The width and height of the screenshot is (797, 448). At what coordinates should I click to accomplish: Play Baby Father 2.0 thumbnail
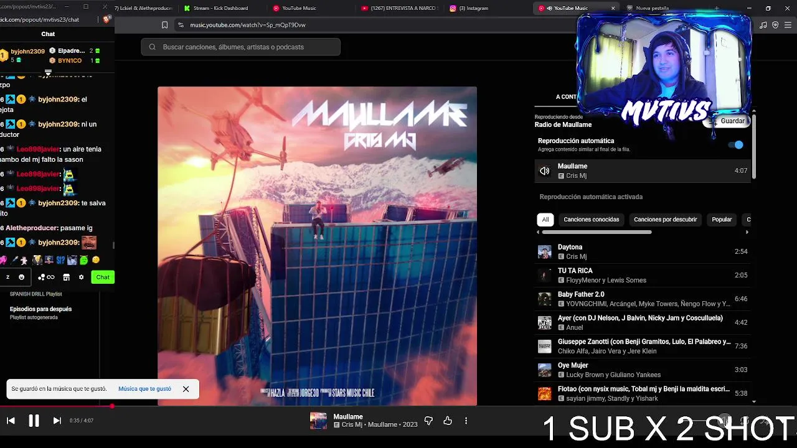[x=545, y=299]
